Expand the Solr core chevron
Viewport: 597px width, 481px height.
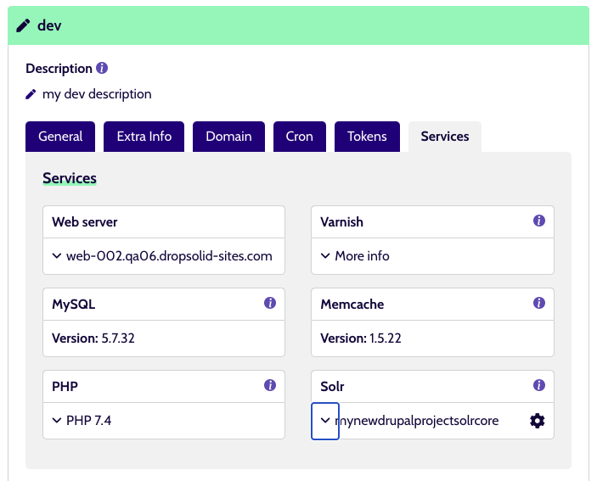click(325, 421)
